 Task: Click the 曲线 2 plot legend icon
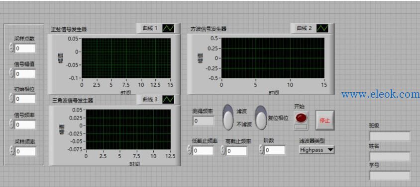(x=322, y=28)
